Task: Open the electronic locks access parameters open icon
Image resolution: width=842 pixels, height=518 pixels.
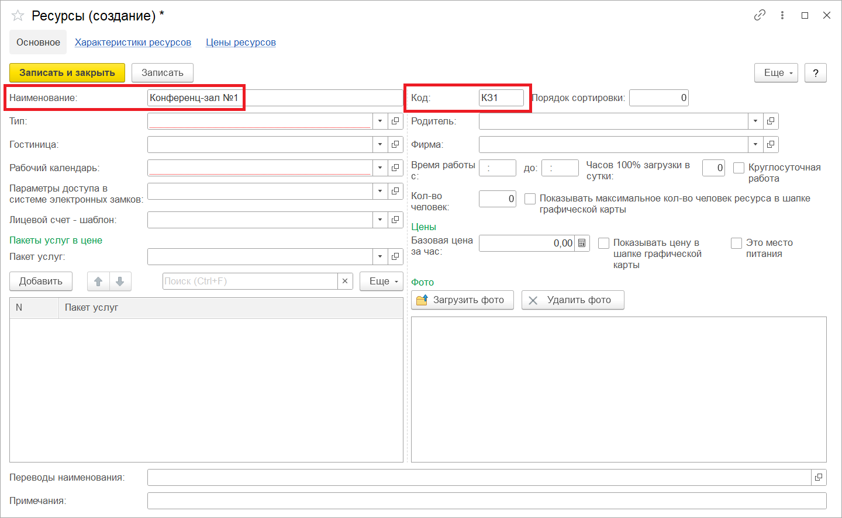Action: click(x=395, y=191)
